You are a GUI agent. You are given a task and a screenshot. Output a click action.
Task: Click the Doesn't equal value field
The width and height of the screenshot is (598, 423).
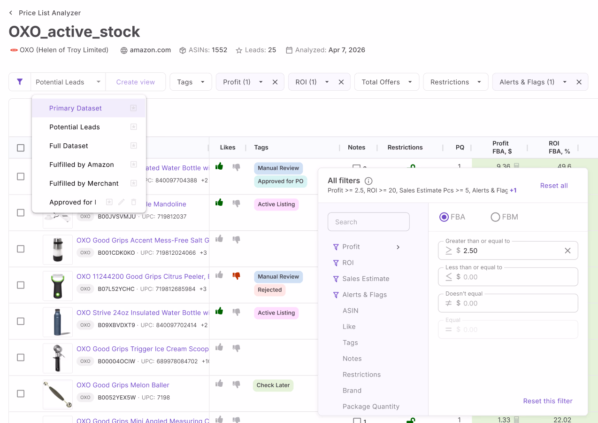click(508, 303)
